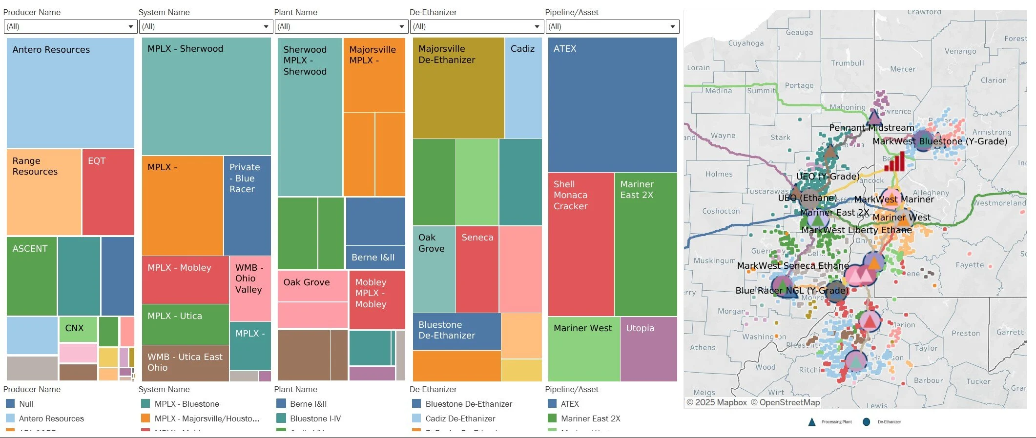Viewport: 1036px width, 438px height.
Task: Open the System Name filter dropdown
Action: pyautogui.click(x=205, y=26)
